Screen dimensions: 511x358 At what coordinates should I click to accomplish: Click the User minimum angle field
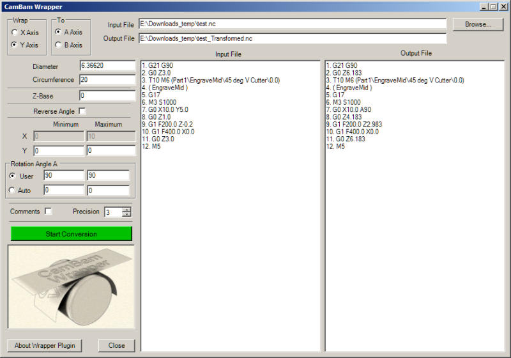coord(64,175)
